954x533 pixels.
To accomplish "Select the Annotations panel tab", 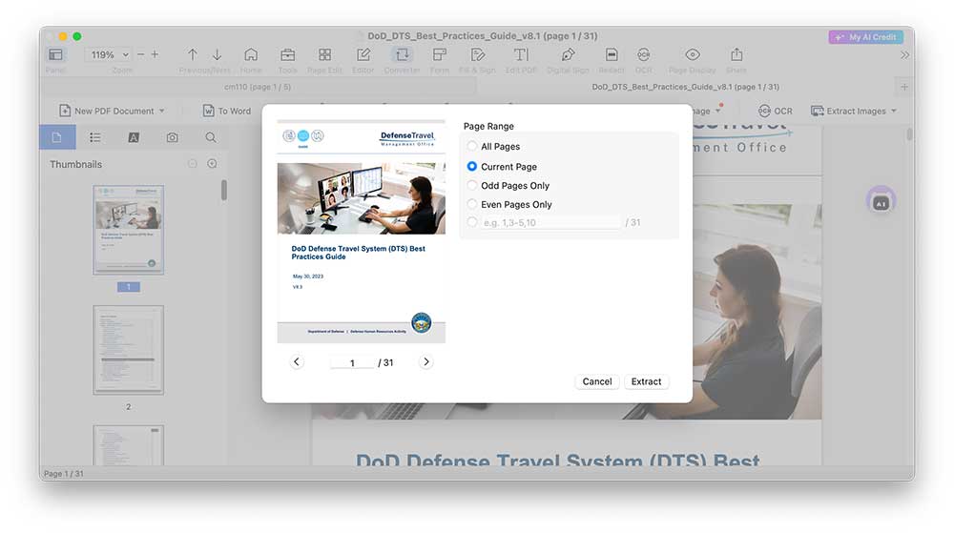I will click(134, 137).
